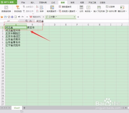The image size is (129, 113).
Task: Select cell A7 辽宁省沈阳市
Action: [16, 45]
